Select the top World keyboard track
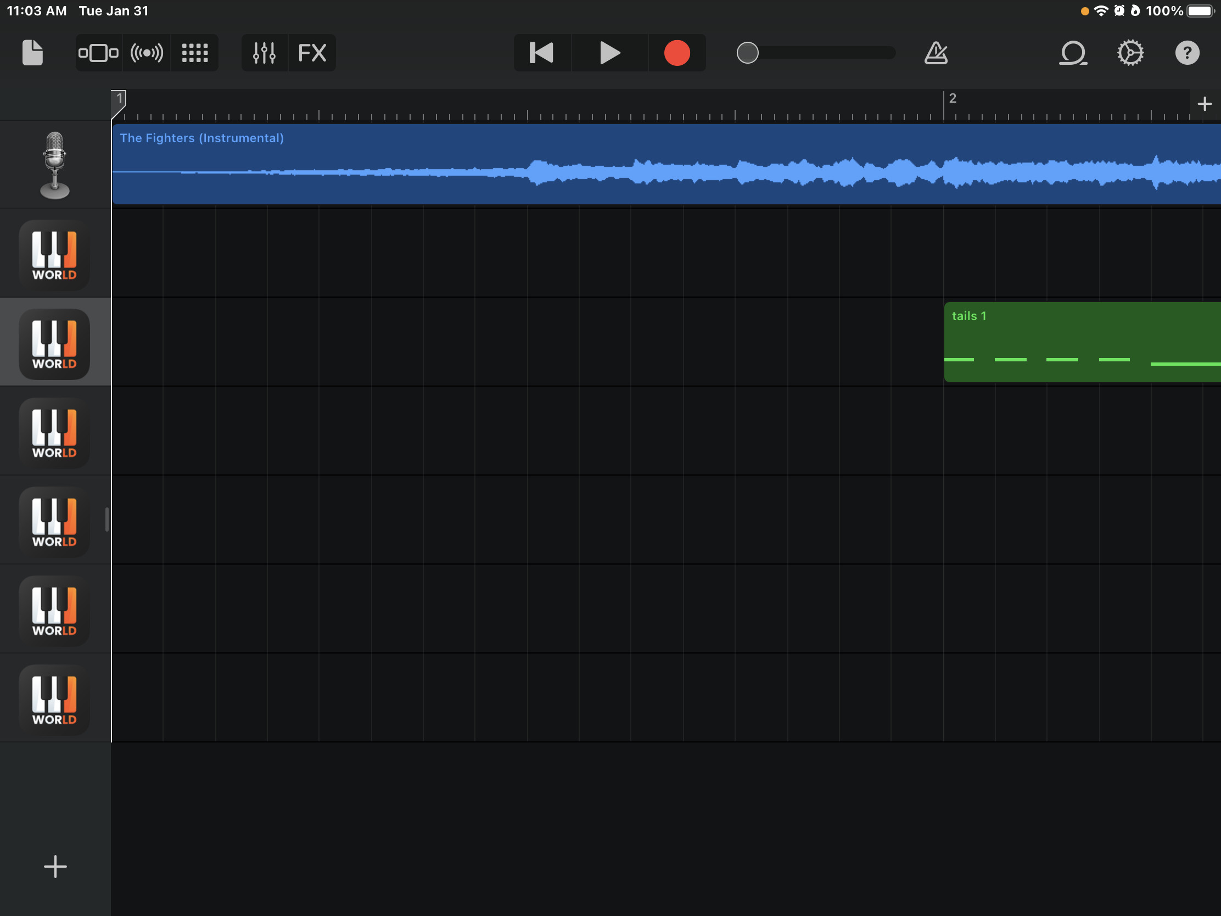1221x916 pixels. (54, 254)
